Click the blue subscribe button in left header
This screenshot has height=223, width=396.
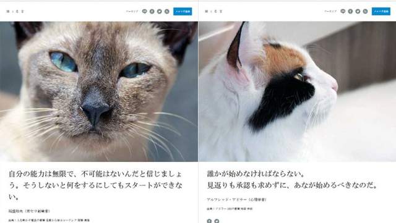[183, 11]
